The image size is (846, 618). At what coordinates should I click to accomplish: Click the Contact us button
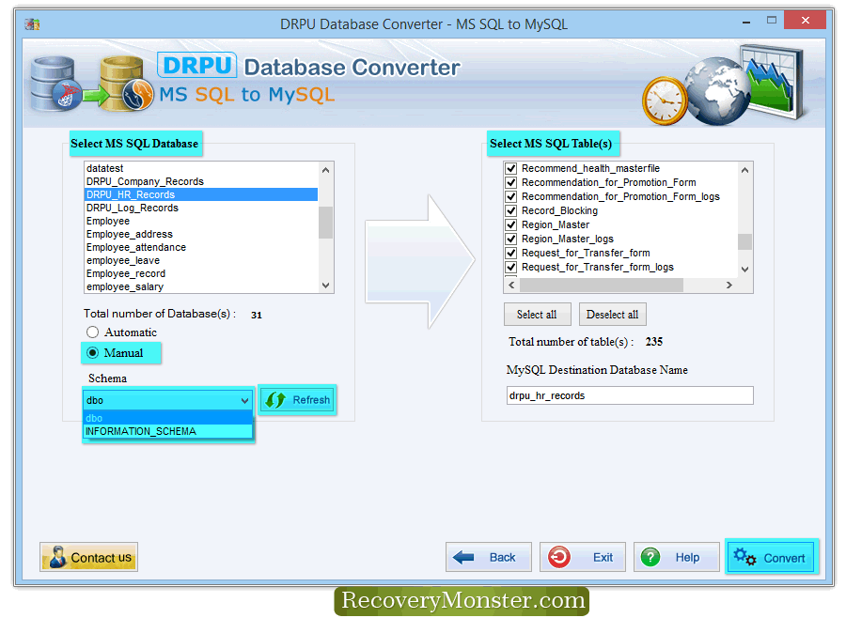pos(88,557)
